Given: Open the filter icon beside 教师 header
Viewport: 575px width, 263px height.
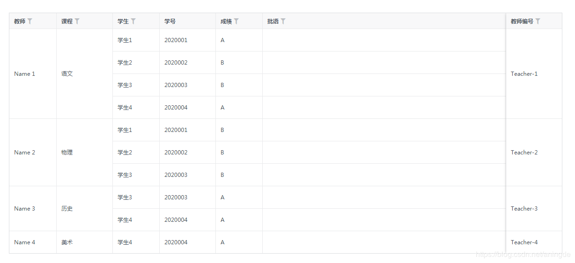Looking at the screenshot, I should (30, 21).
